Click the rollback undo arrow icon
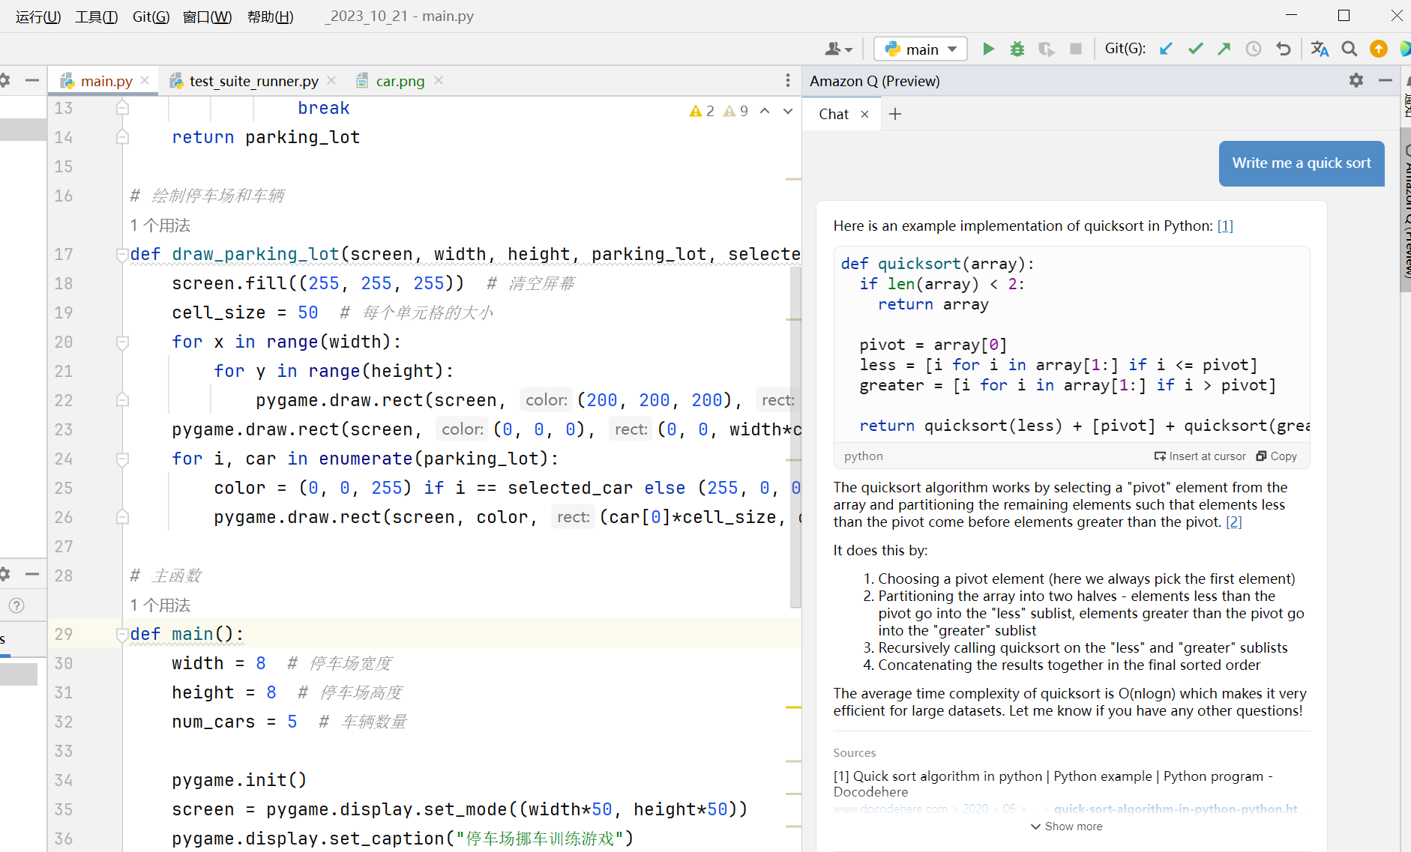Screen dimensions: 1411x852 tap(1284, 49)
